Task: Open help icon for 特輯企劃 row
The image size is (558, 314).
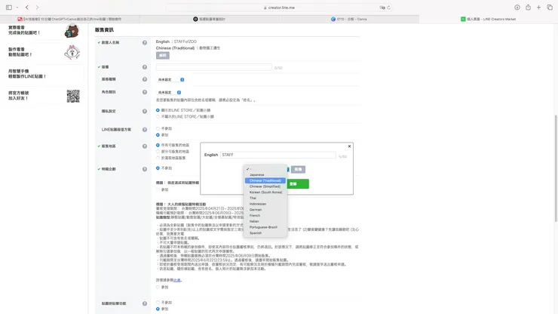Action: point(145,169)
